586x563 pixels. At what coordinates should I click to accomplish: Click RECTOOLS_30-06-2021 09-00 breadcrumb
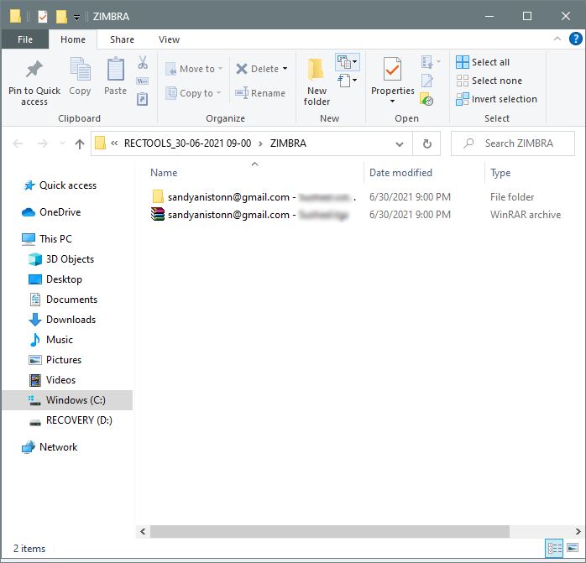[x=187, y=143]
